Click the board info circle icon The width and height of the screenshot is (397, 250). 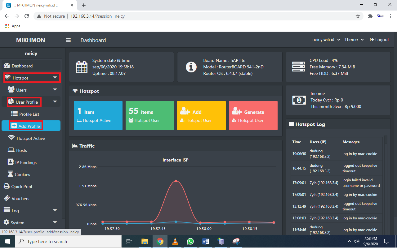pos(191,67)
